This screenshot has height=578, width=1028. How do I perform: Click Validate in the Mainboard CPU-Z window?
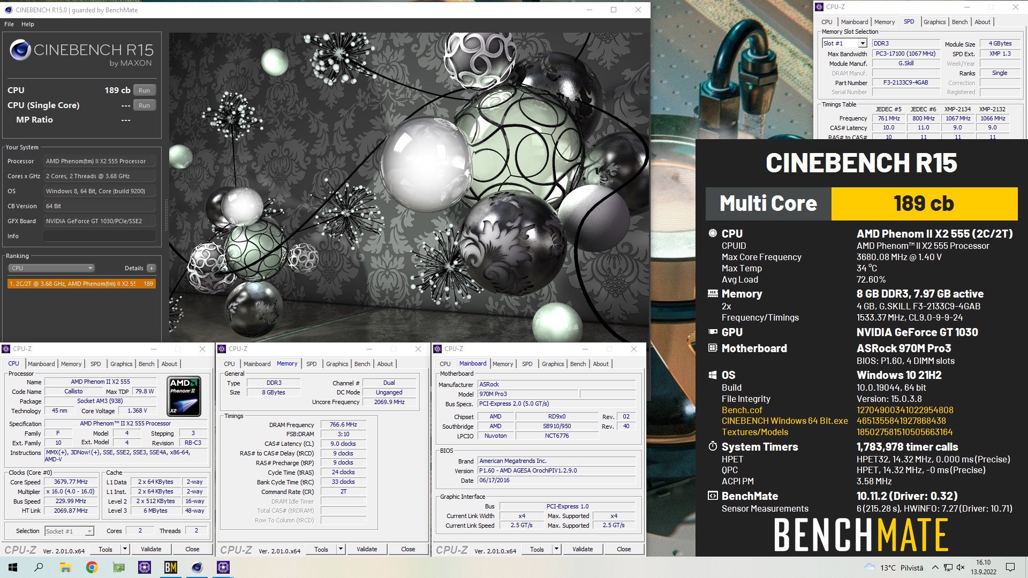coord(583,549)
